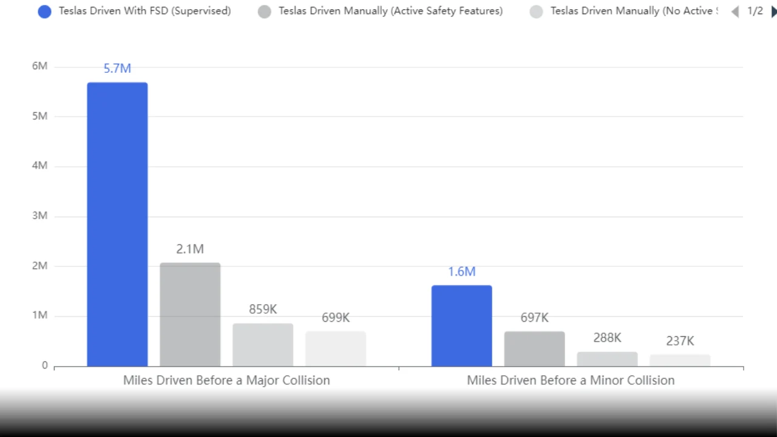Viewport: 777px width, 437px height.
Task: Select the 859K bar for Major Collision
Action: (263, 345)
